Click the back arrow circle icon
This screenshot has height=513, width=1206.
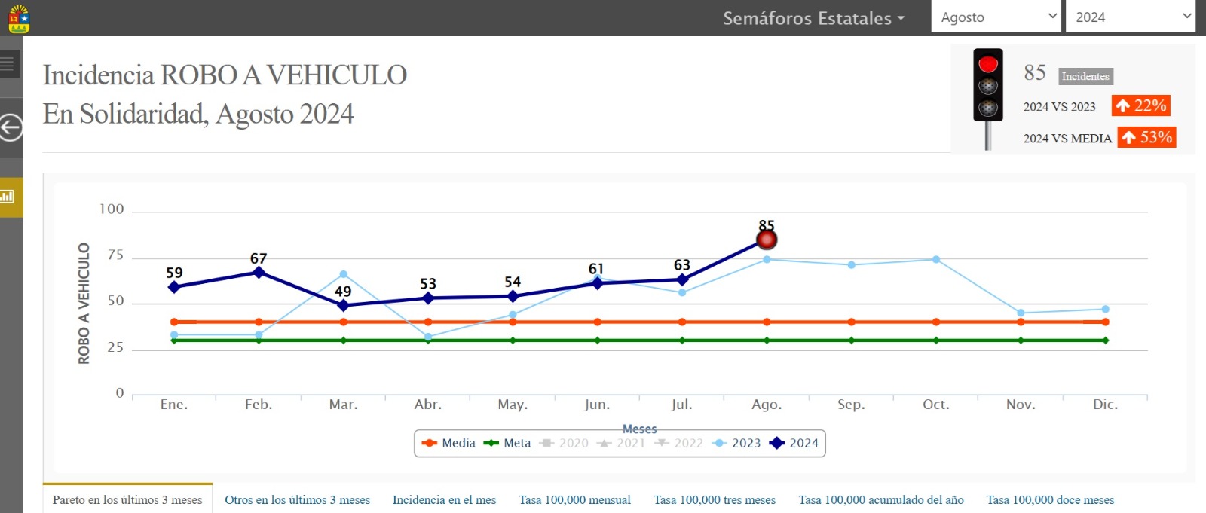10,127
